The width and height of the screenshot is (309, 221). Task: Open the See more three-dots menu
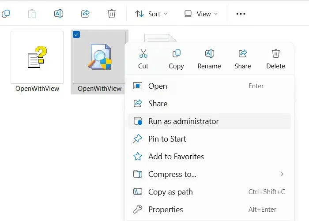(x=241, y=14)
